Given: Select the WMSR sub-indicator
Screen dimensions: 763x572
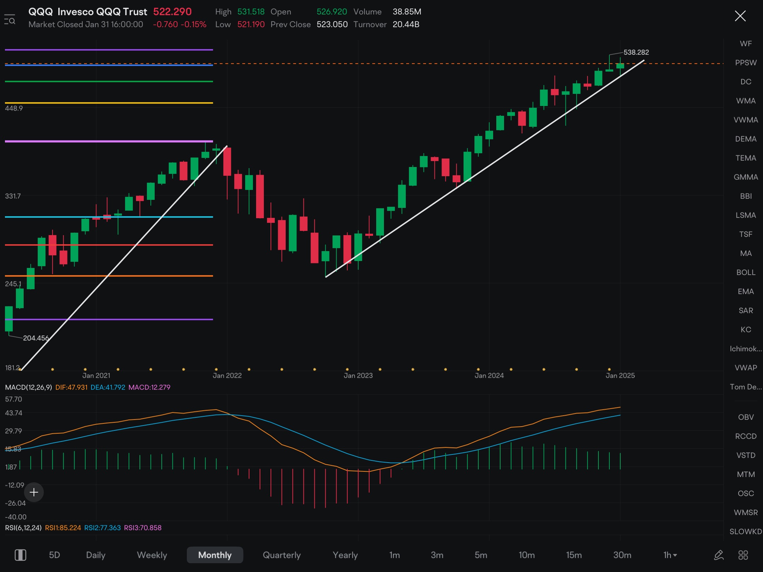Looking at the screenshot, I should coord(746,512).
